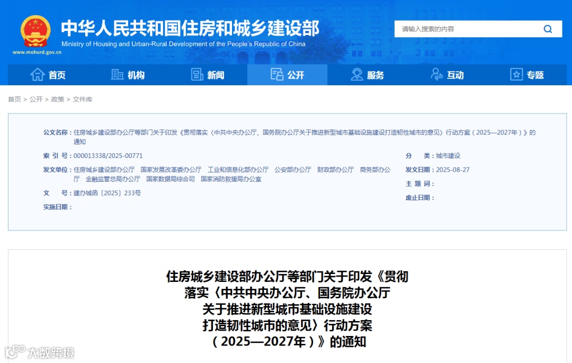This screenshot has width=572, height=363.
Task: Click the document icon beside 公开
Action: point(277,74)
